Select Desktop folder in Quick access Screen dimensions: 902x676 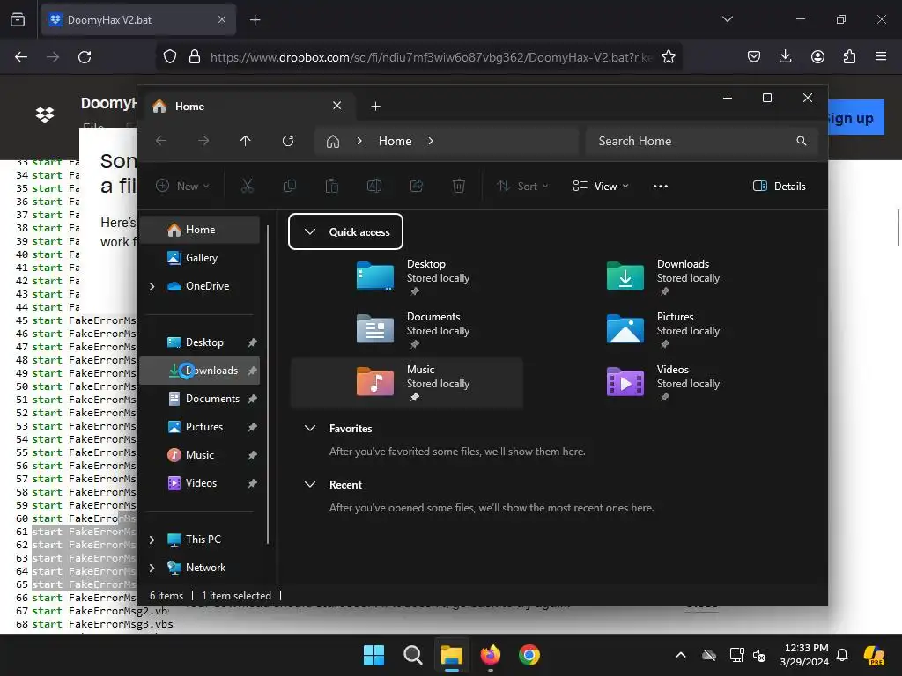(x=407, y=276)
